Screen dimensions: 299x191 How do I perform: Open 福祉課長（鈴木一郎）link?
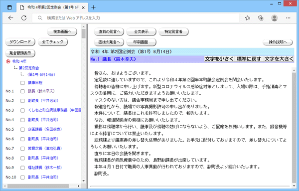(x=45, y=168)
